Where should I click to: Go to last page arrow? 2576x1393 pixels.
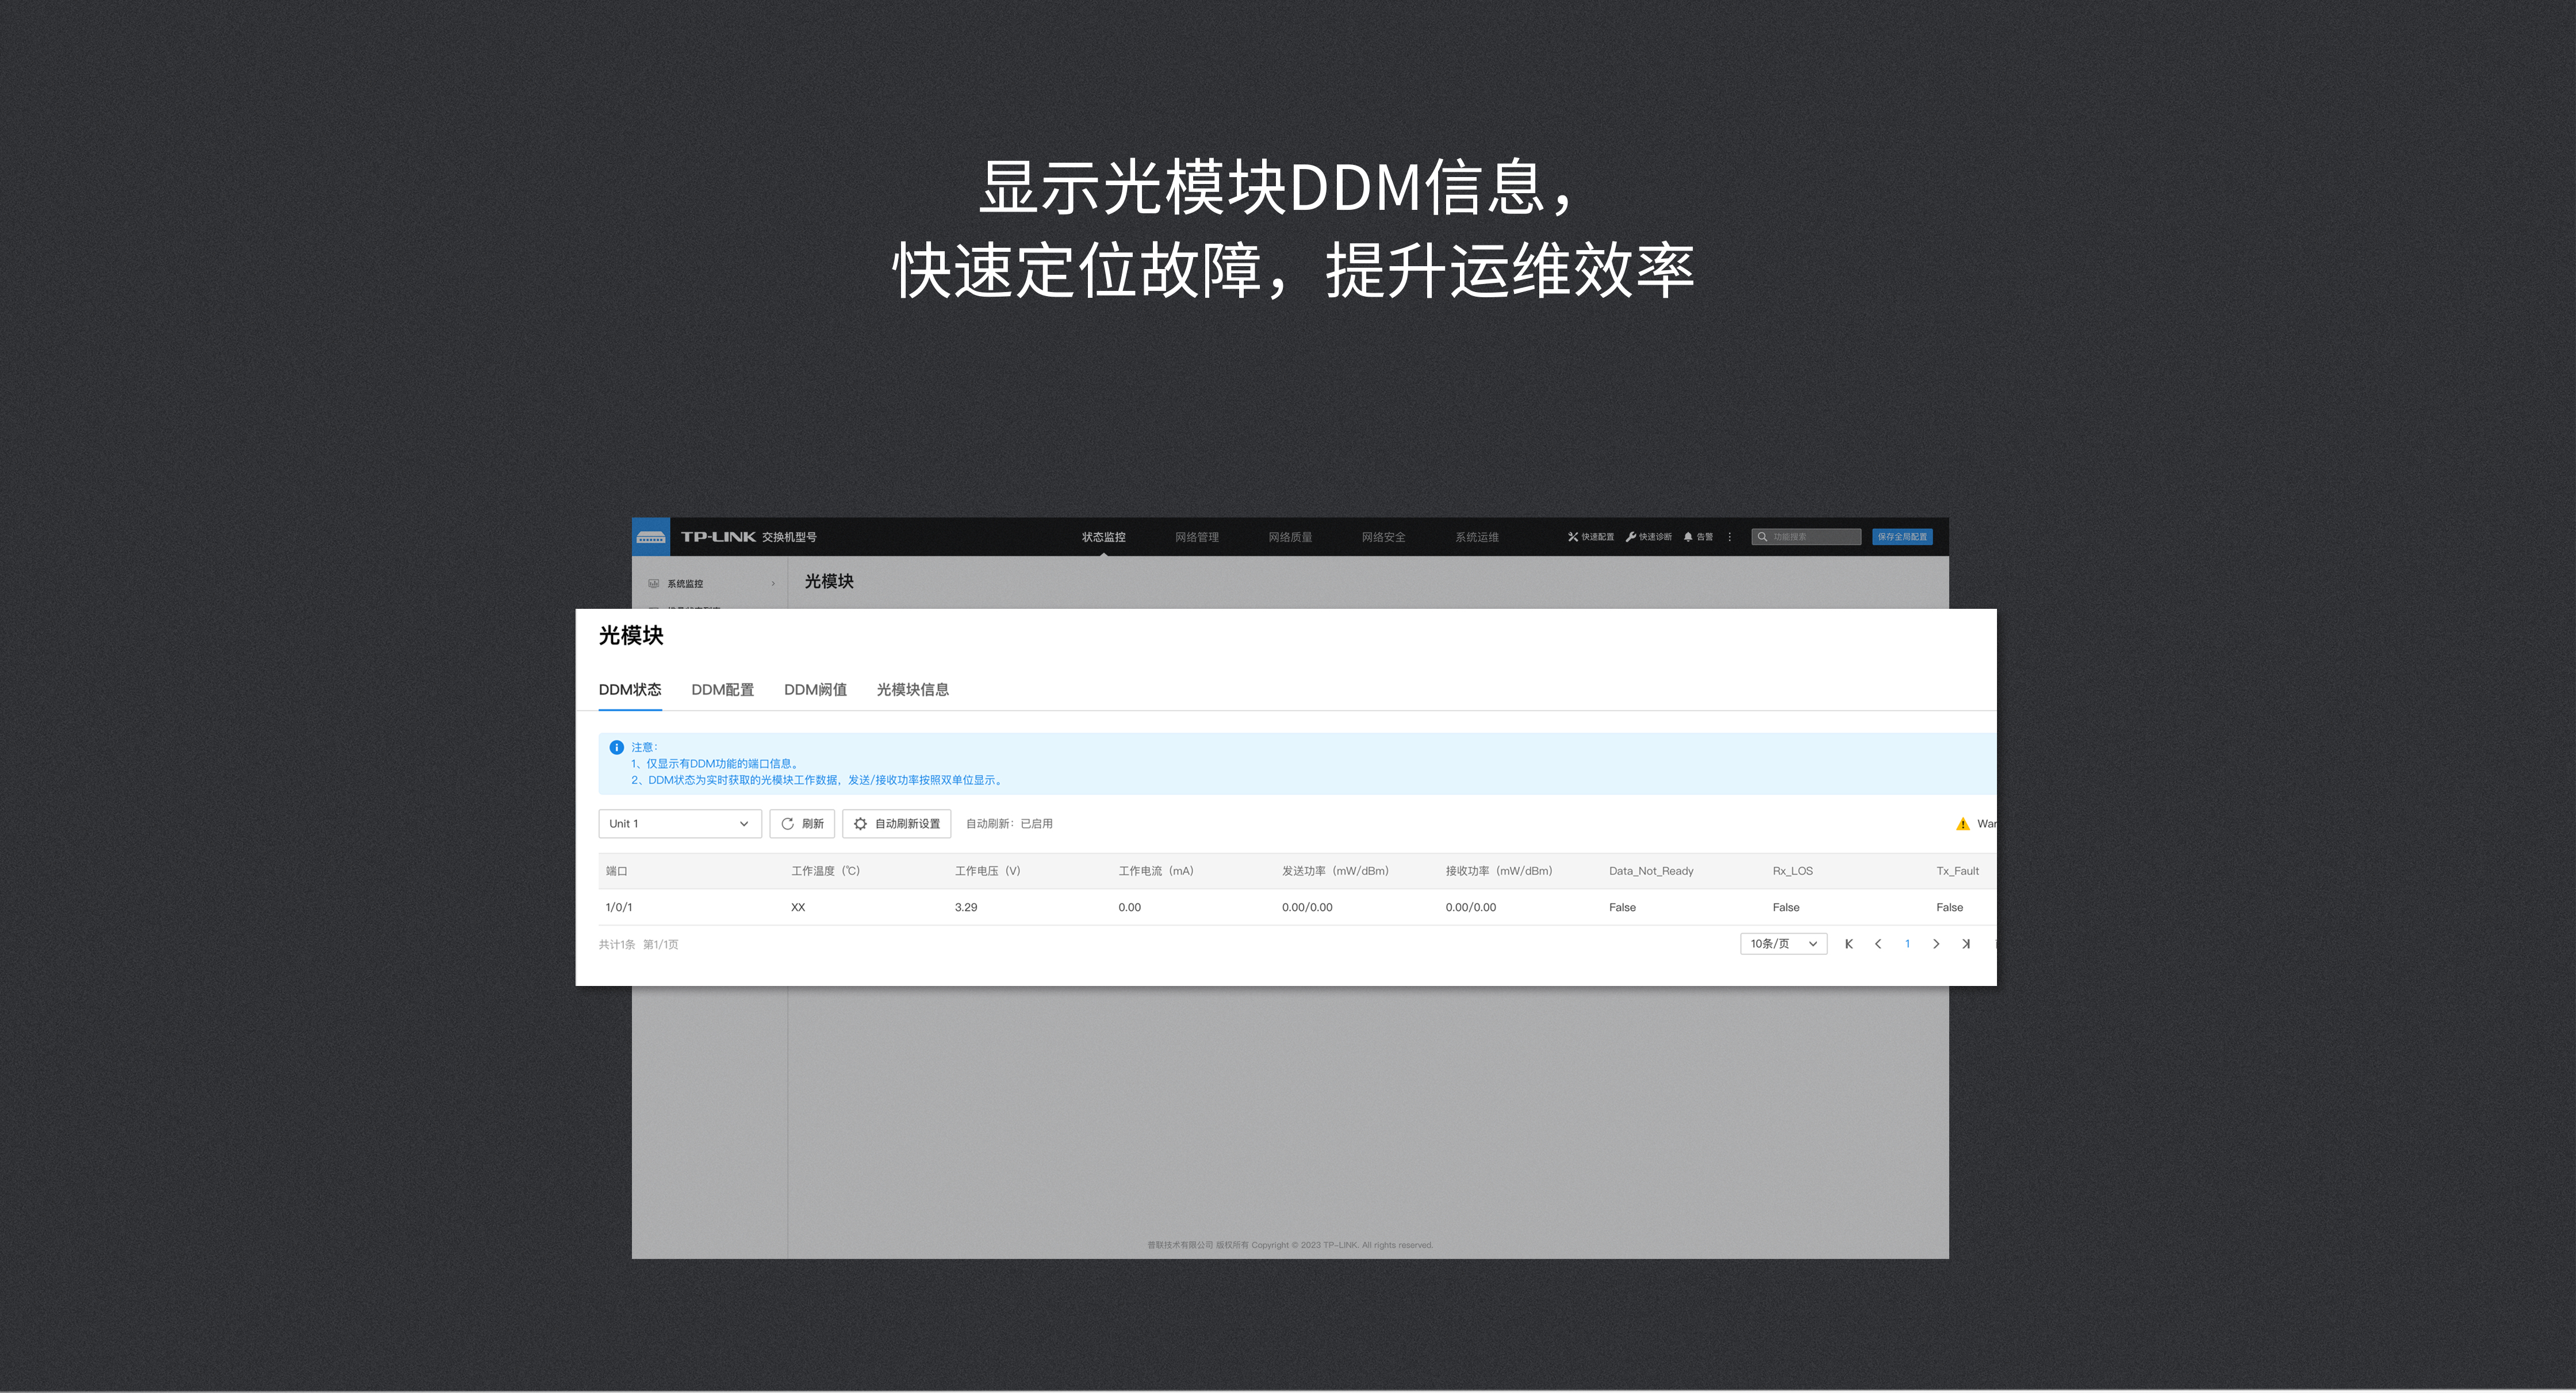[1966, 944]
